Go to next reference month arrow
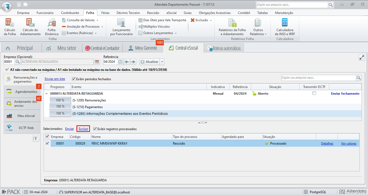Screen dimensions: 368x195 tap(133, 62)
